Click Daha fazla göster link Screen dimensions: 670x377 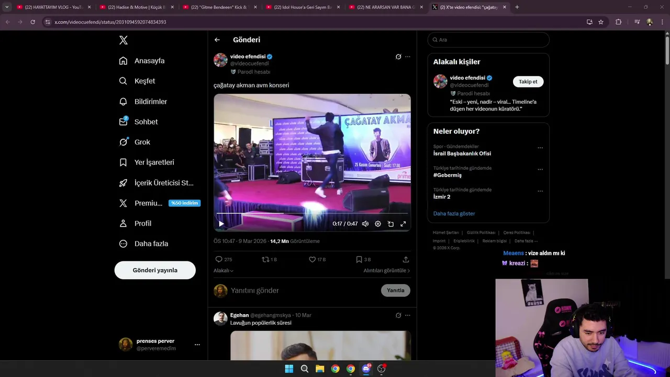tap(454, 214)
